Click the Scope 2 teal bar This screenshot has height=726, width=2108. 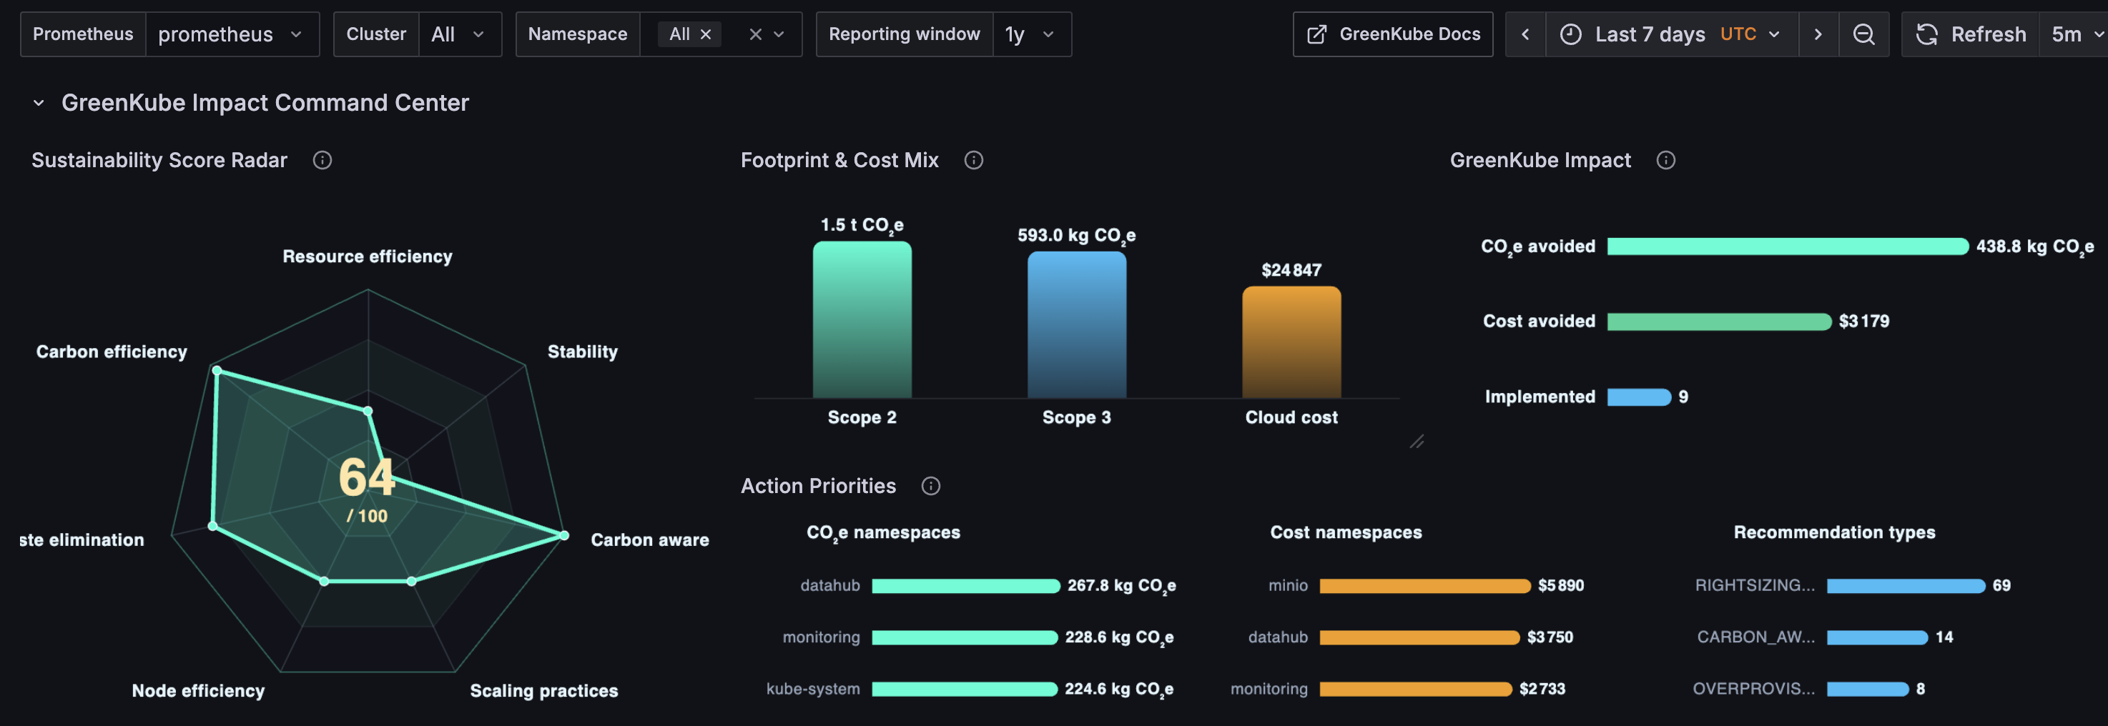click(862, 319)
